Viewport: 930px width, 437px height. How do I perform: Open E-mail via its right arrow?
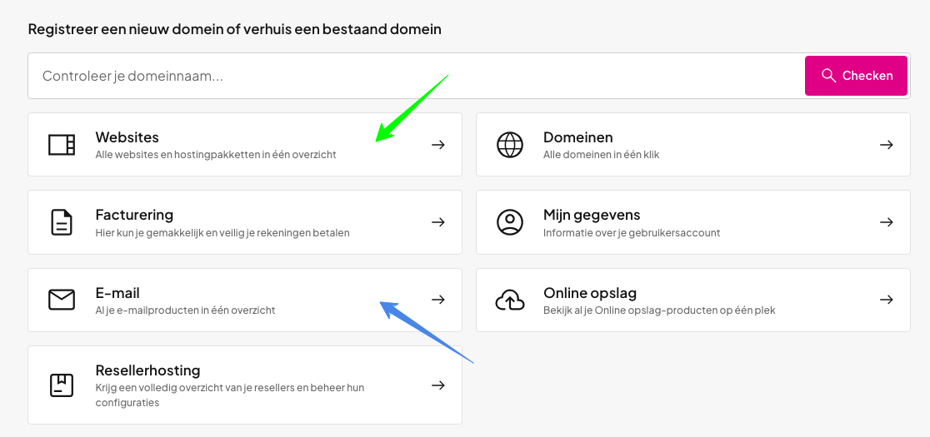coord(437,300)
